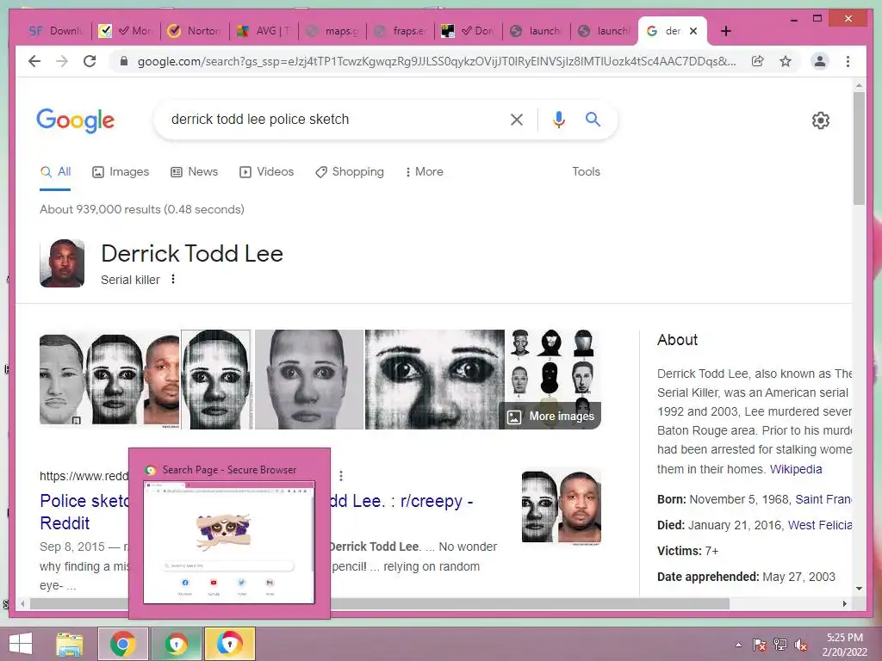Open the close-up eyes sketch image
This screenshot has height=661, width=882.
click(x=434, y=380)
